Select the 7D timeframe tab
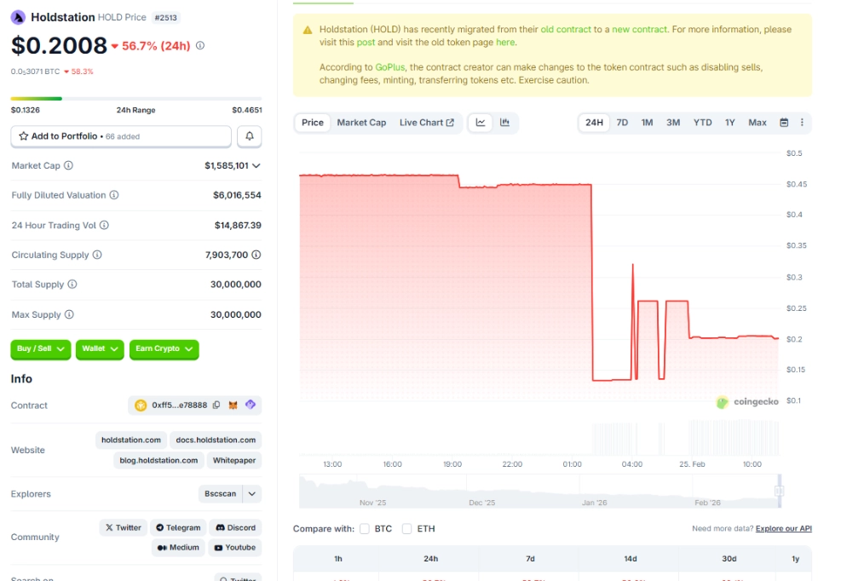This screenshot has width=841, height=581. pos(621,123)
